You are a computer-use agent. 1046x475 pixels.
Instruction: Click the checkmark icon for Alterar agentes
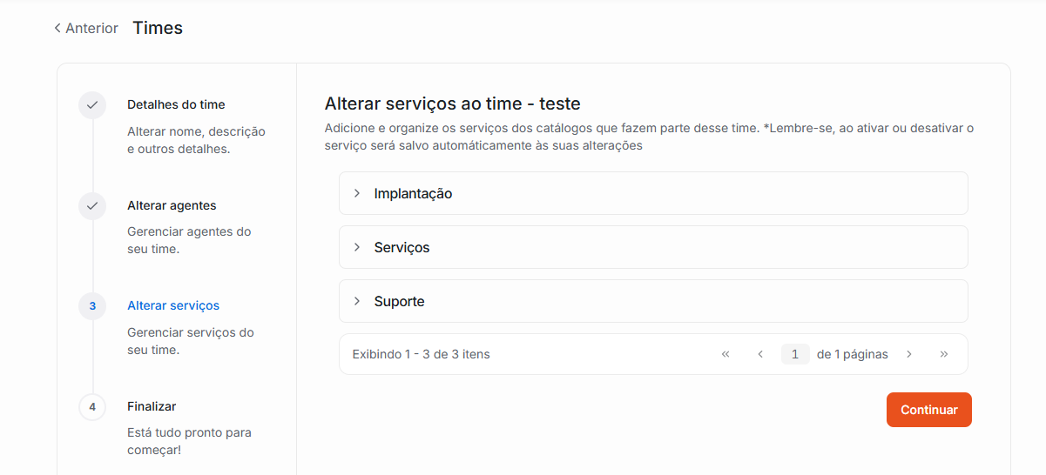click(x=91, y=206)
